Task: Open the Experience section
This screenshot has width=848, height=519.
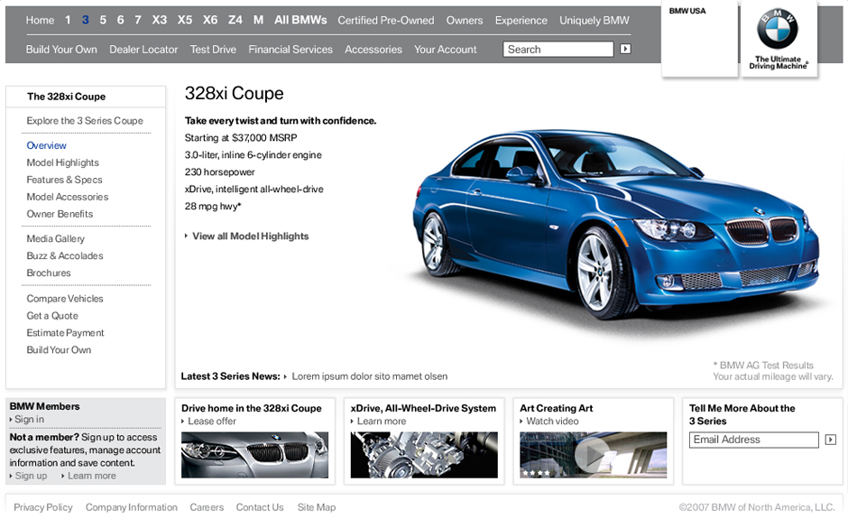Action: [521, 21]
